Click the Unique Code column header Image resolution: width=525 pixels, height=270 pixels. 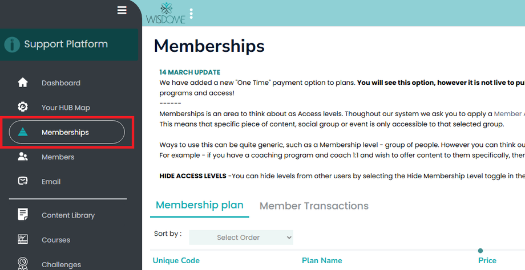[x=176, y=260]
